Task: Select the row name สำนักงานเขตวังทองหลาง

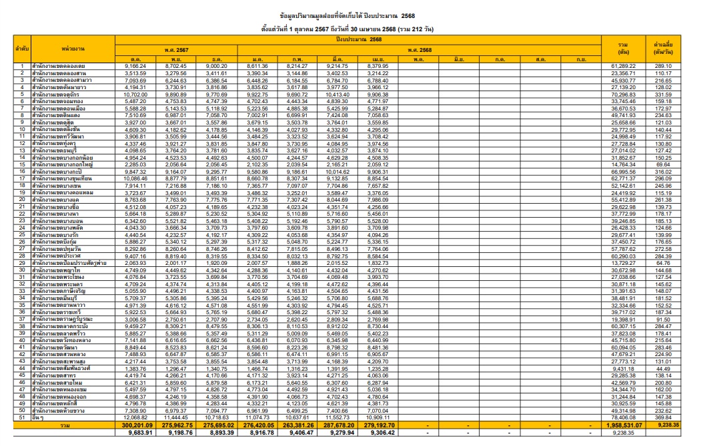Action: click(61, 340)
